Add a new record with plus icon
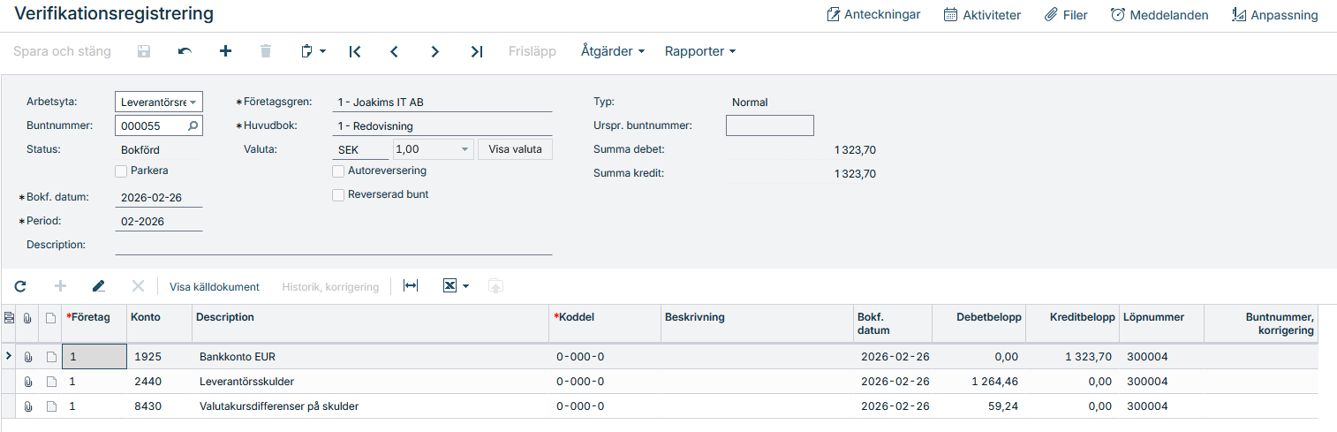The image size is (1337, 432). pyautogui.click(x=225, y=51)
